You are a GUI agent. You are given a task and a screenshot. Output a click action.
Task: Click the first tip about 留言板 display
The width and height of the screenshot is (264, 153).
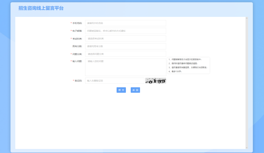186,59
